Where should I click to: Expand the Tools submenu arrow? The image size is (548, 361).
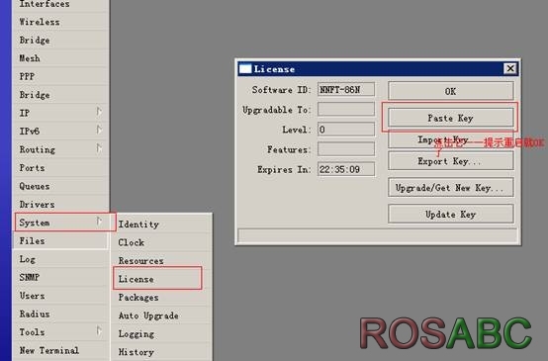pyautogui.click(x=99, y=331)
